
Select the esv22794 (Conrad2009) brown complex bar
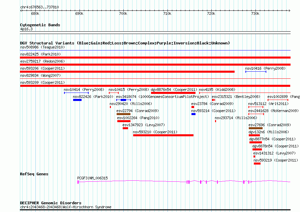tap(123, 114)
